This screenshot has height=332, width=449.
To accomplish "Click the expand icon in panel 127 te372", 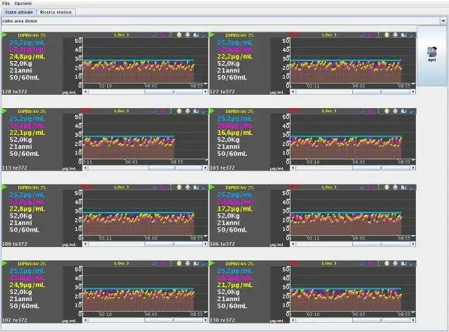I will click(412, 35).
